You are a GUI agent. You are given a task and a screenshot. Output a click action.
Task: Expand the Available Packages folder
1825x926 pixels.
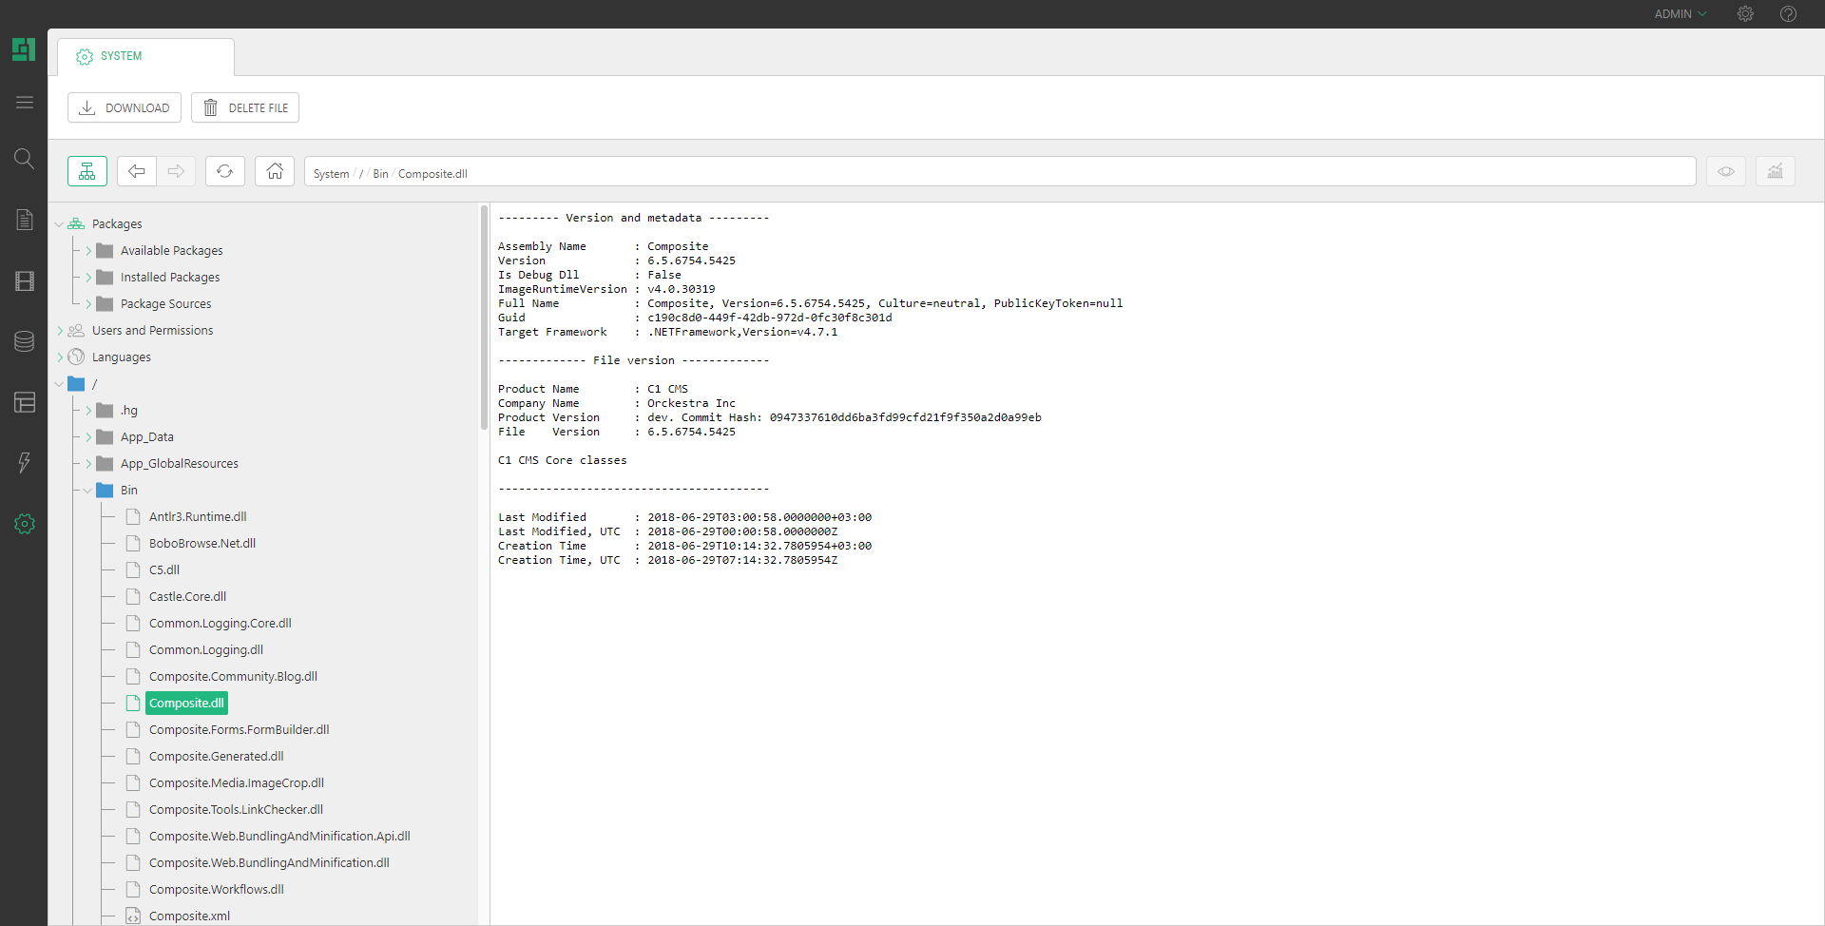[x=88, y=251]
